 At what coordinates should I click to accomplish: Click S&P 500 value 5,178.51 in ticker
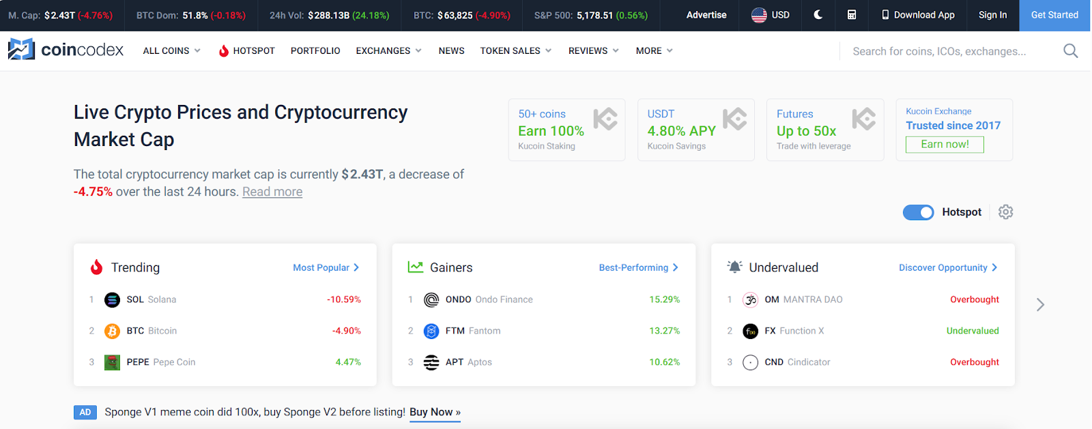[594, 15]
